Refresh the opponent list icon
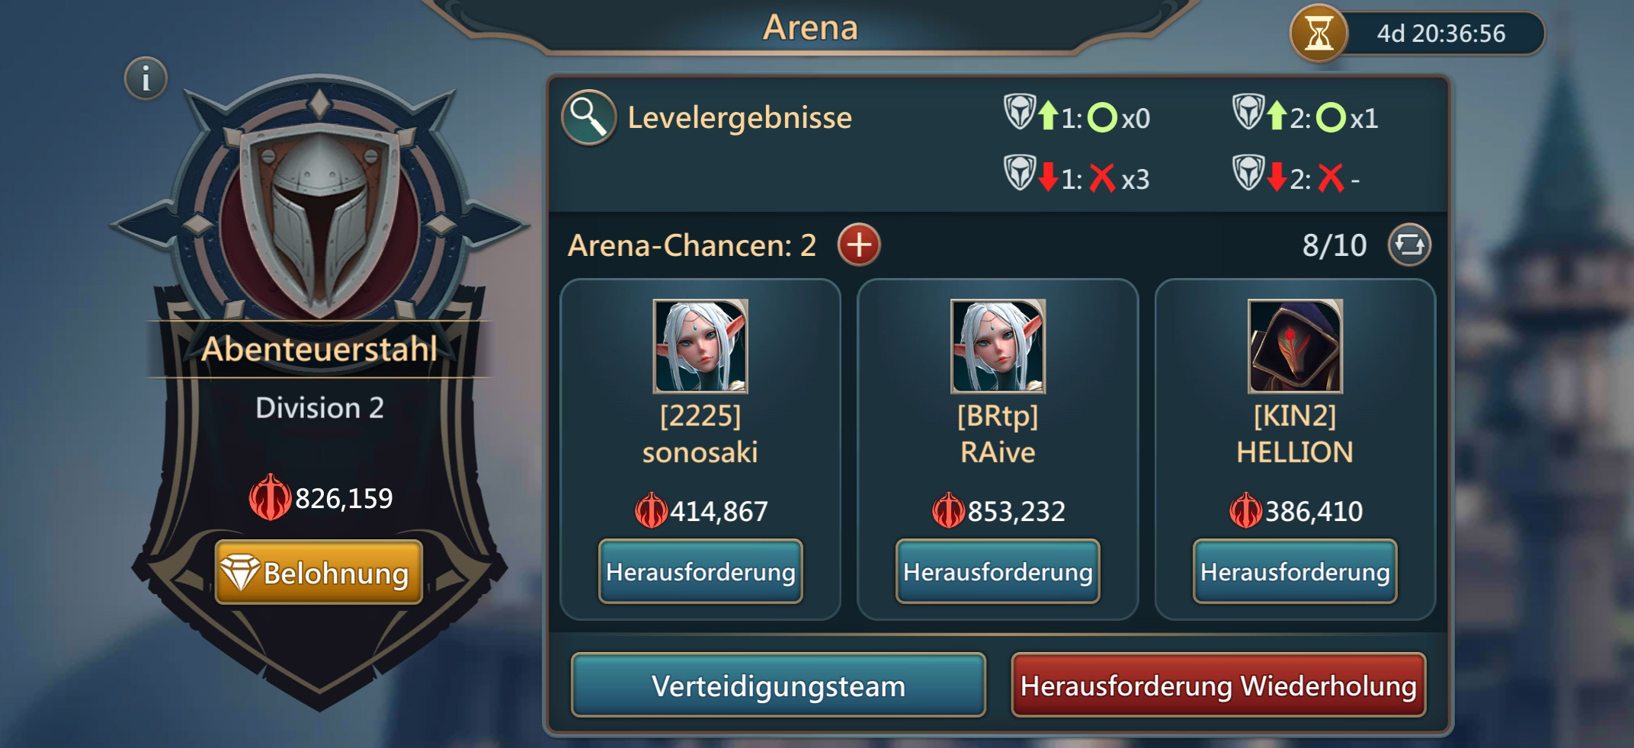 tap(1409, 245)
